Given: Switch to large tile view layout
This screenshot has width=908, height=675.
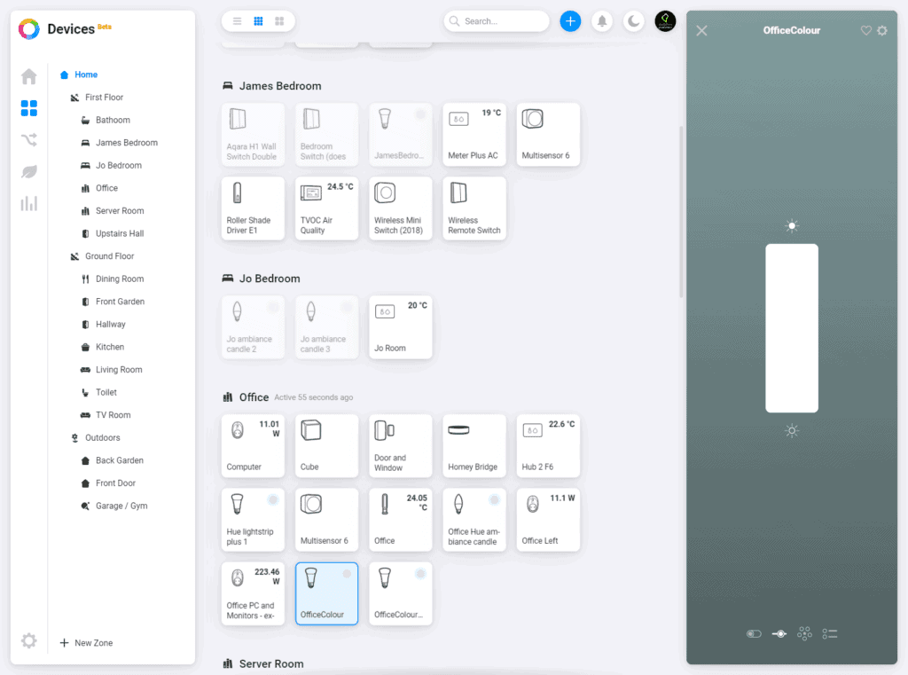Looking at the screenshot, I should coord(279,21).
